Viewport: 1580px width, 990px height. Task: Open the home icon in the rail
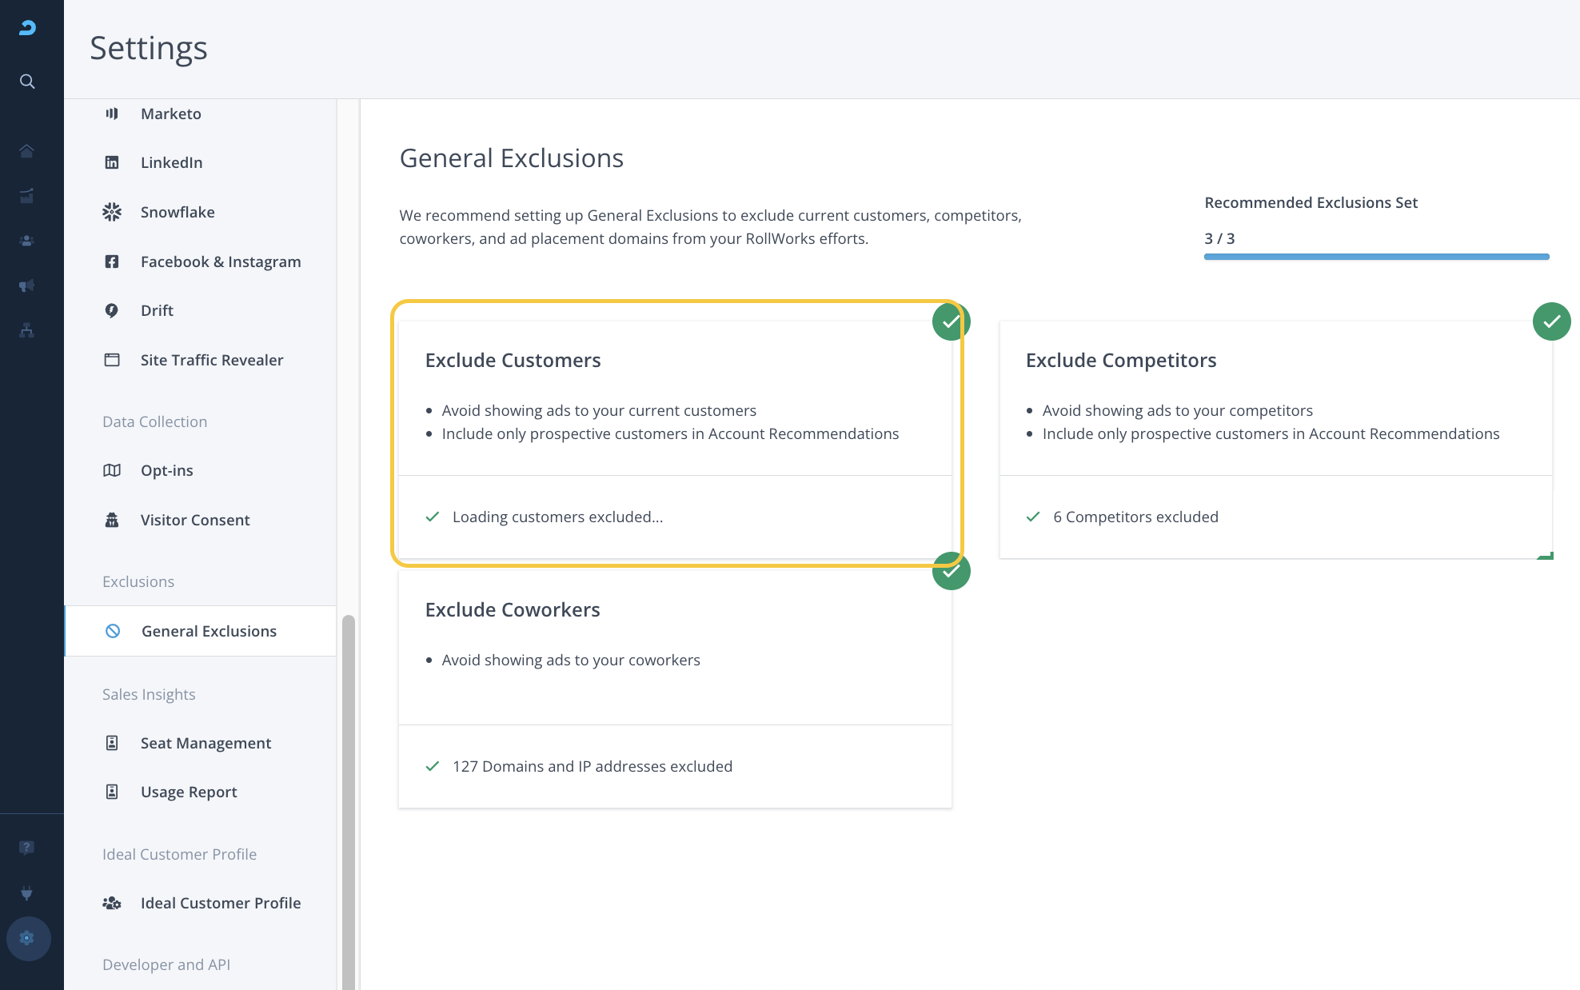click(x=27, y=151)
